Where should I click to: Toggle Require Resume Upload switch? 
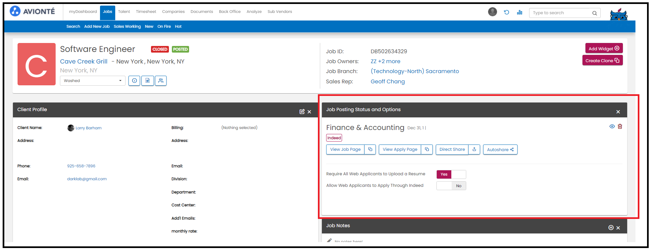(x=451, y=174)
